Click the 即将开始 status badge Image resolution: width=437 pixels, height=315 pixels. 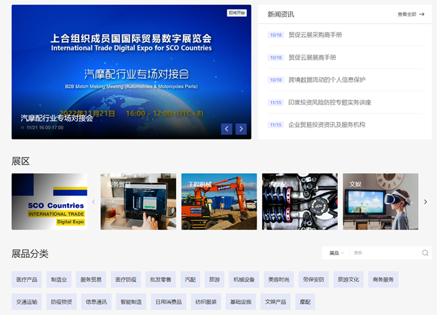click(237, 13)
